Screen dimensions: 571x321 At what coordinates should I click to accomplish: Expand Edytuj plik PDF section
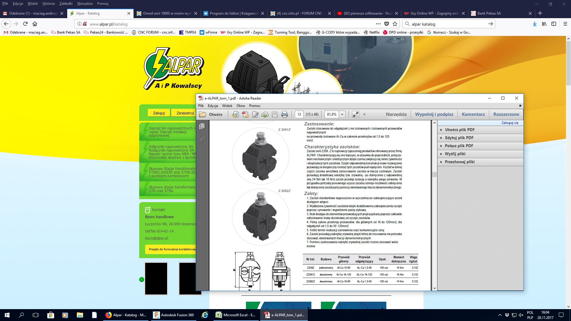(x=480, y=138)
